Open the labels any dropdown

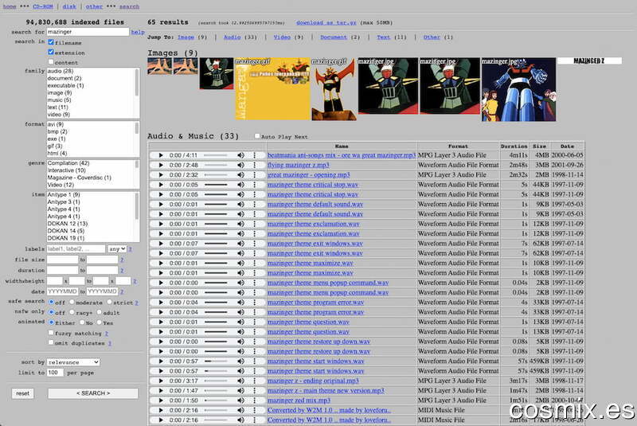coord(117,248)
